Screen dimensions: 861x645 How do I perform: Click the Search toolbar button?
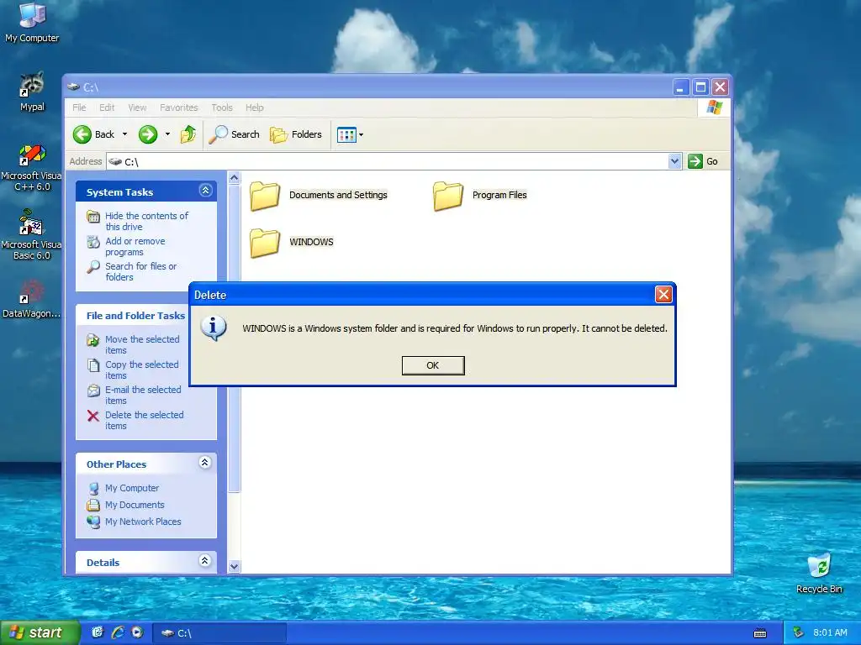[x=235, y=134]
